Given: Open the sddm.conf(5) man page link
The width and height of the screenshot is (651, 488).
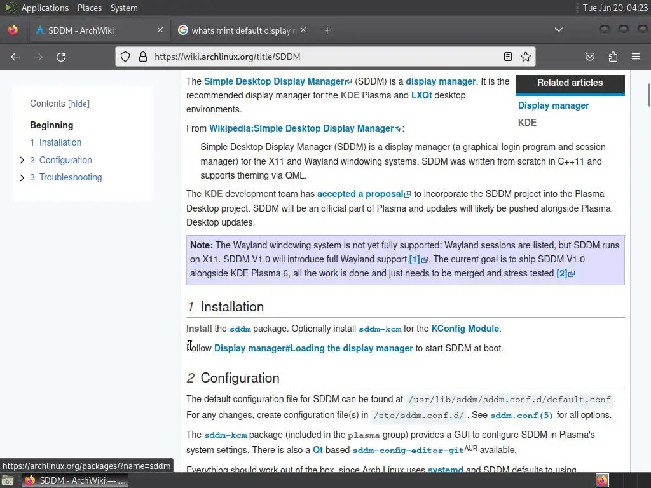Looking at the screenshot, I should click(521, 416).
